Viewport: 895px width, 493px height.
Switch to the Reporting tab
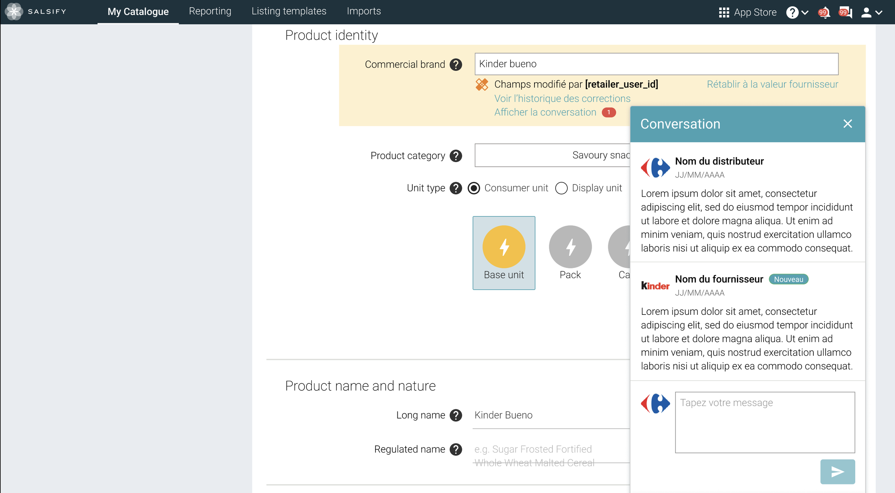[x=210, y=11]
